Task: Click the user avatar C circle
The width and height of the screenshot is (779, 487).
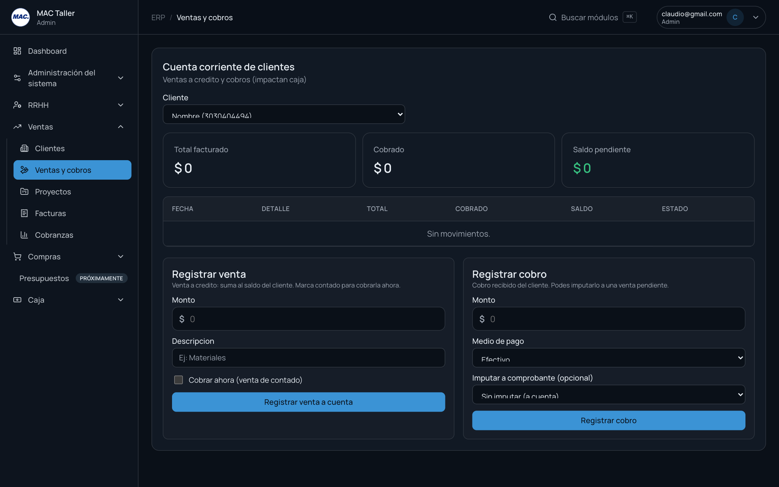Action: 735,17
